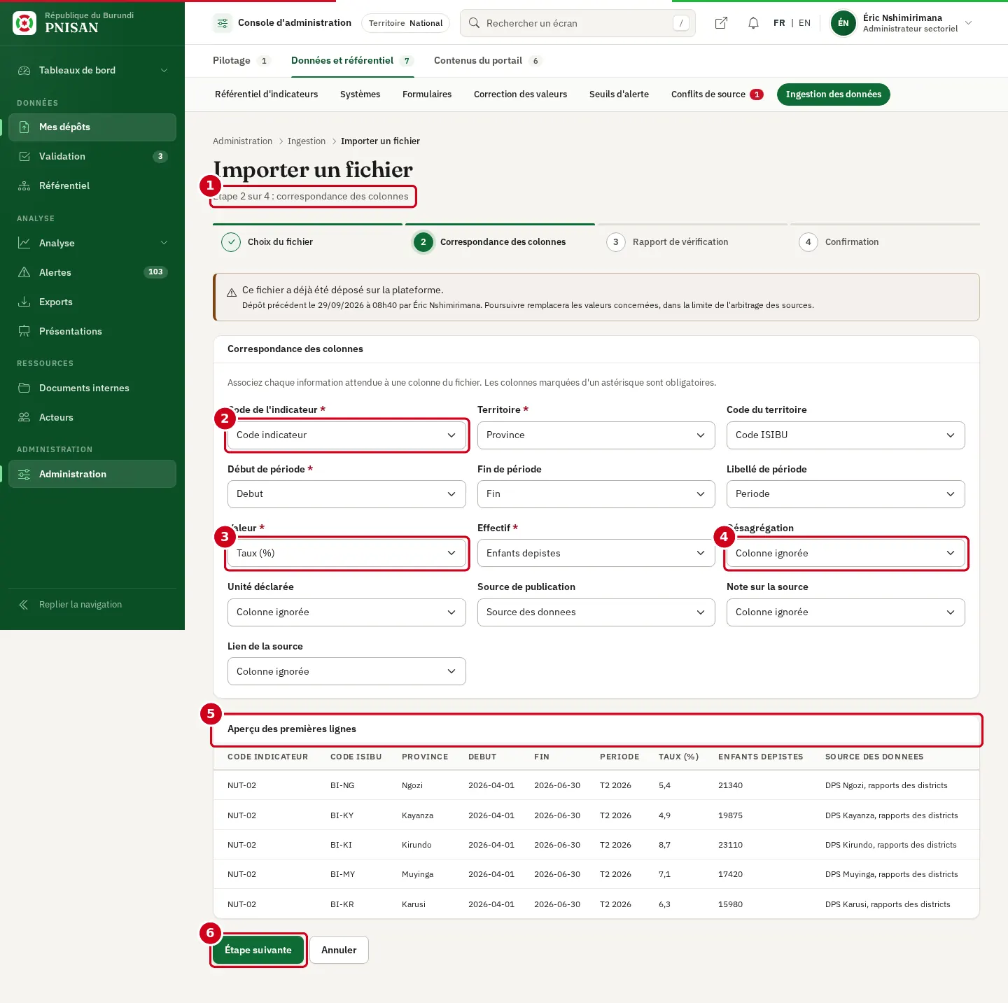Open the Code de l'indicateur dropdown
The image size is (1008, 1003).
click(x=346, y=435)
